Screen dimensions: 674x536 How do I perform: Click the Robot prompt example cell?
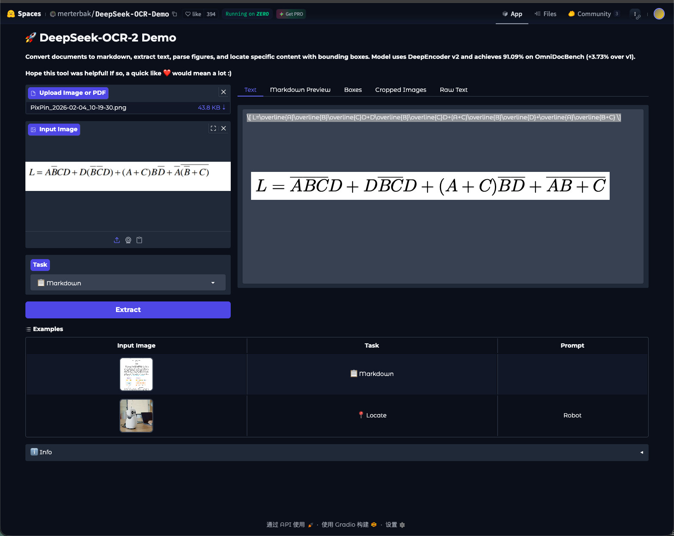click(572, 415)
